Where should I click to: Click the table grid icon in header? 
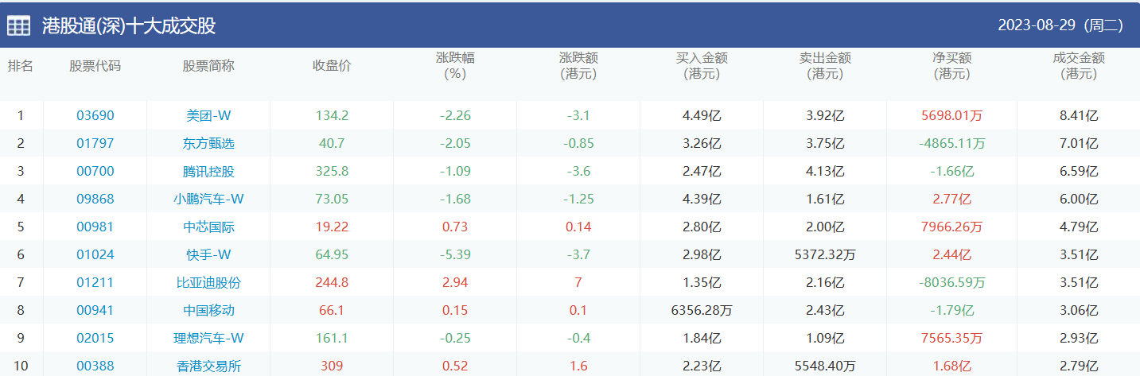coord(19,25)
